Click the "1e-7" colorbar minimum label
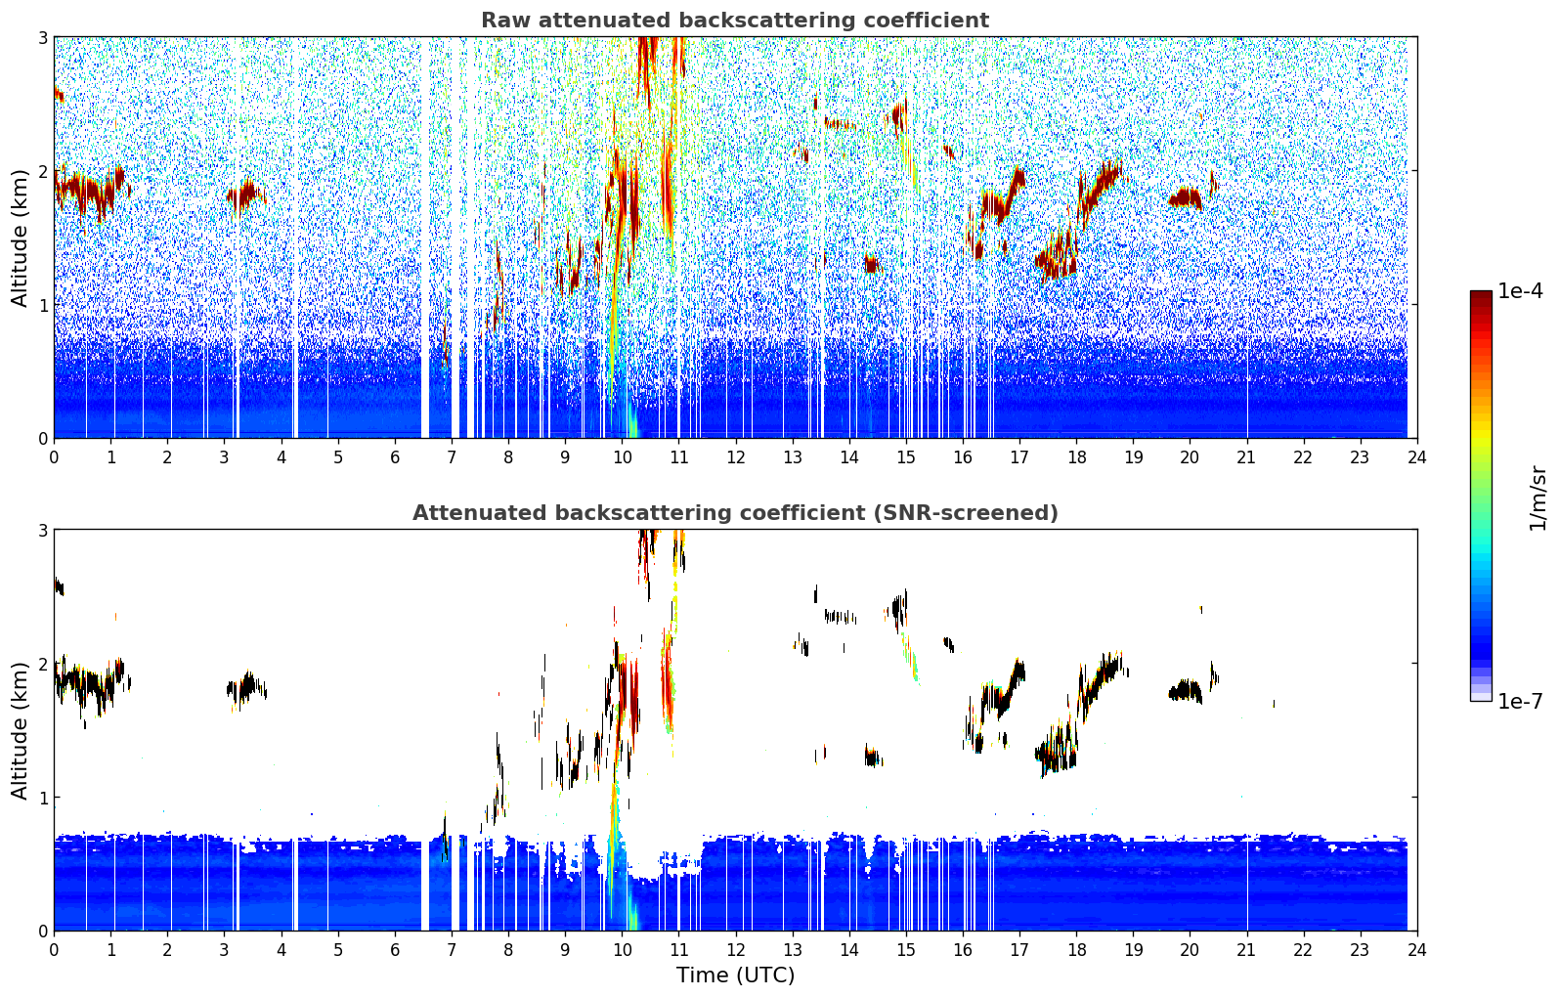The image size is (1559, 997). [x=1520, y=702]
